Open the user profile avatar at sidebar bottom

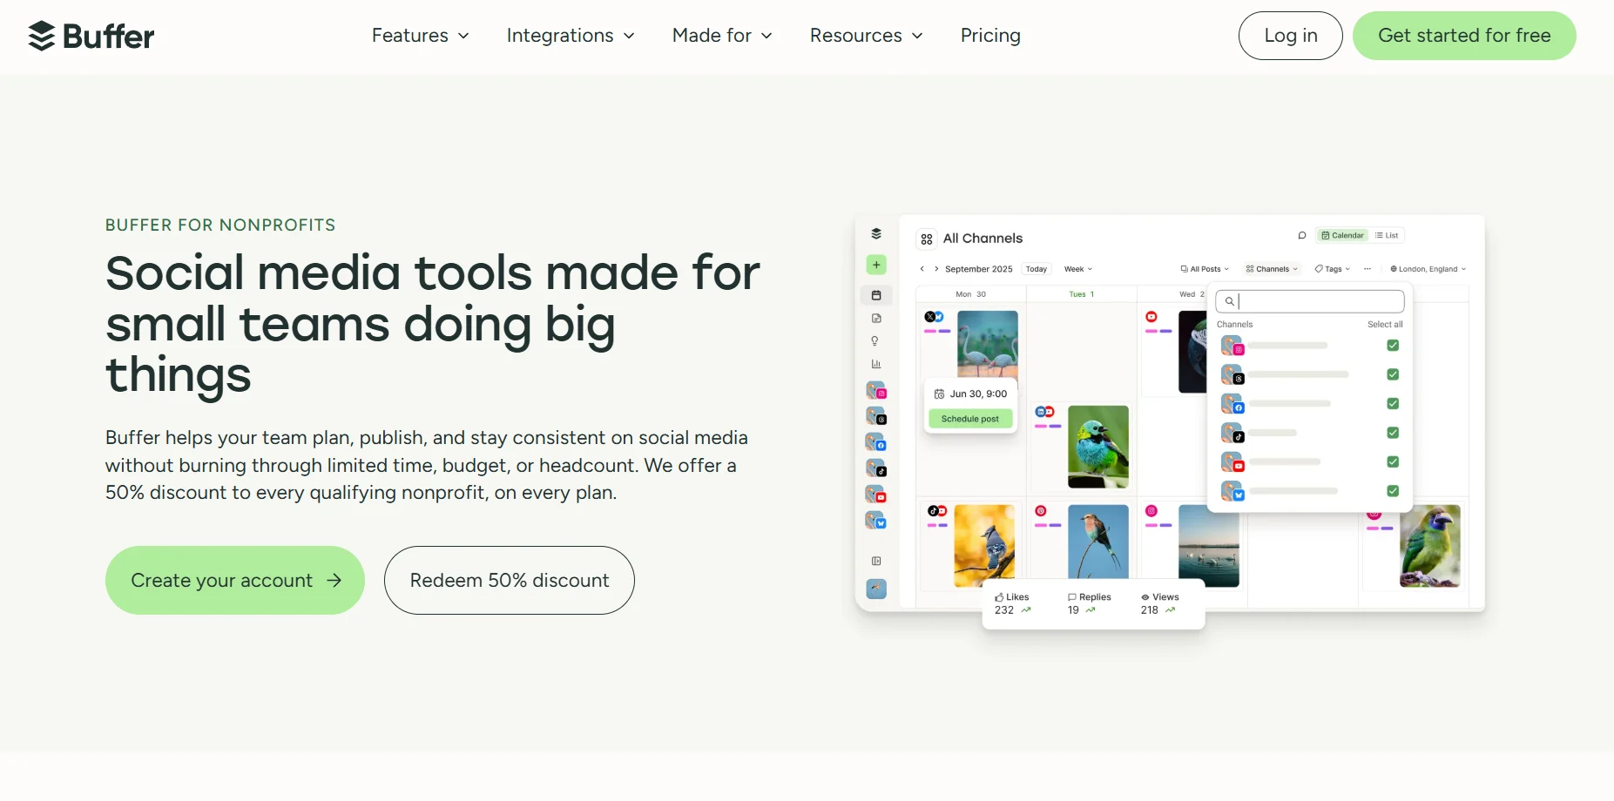pyautogui.click(x=876, y=589)
